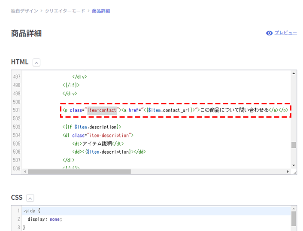The image size is (303, 231).
Task: Click the </dl> tag on line 507
Action: point(68,160)
